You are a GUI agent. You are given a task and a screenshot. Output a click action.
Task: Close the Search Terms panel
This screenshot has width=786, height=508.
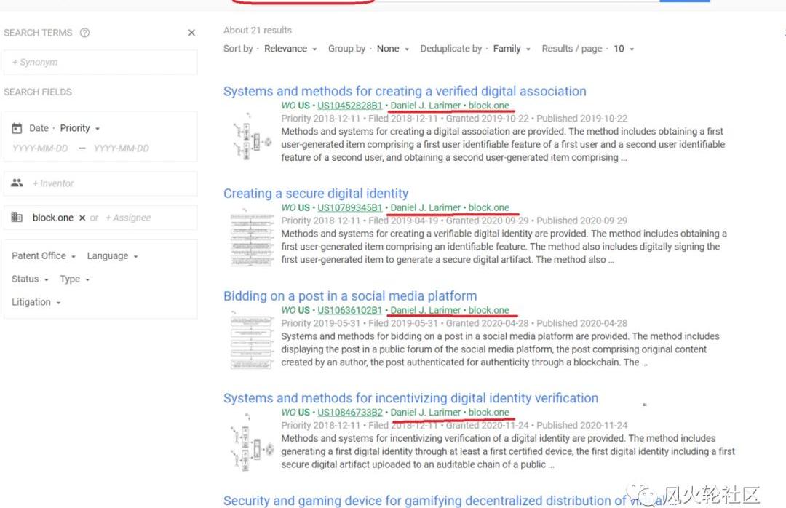(191, 33)
